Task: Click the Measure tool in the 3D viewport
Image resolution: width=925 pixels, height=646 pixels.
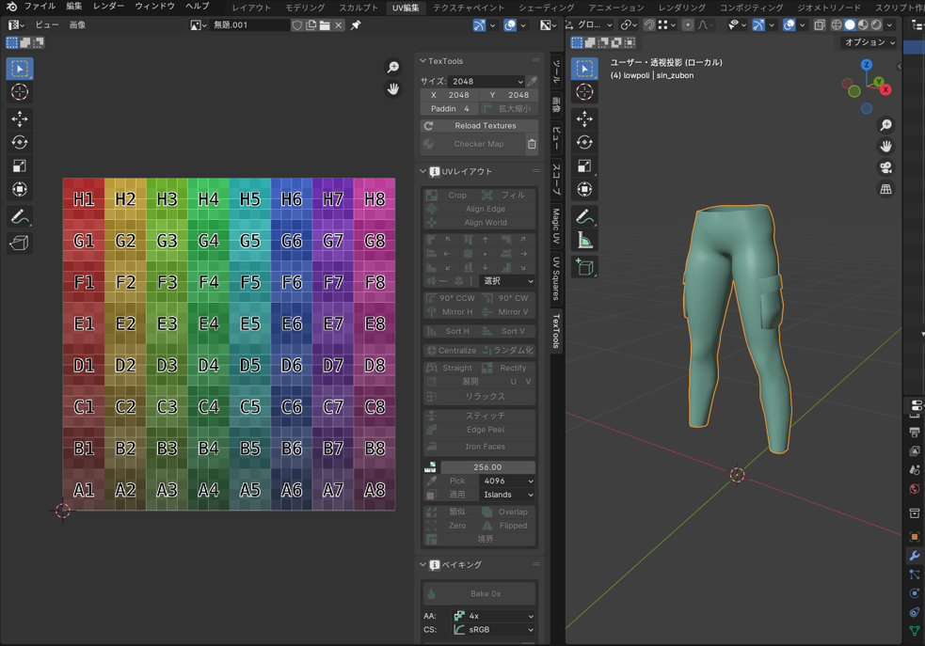Action: point(584,240)
